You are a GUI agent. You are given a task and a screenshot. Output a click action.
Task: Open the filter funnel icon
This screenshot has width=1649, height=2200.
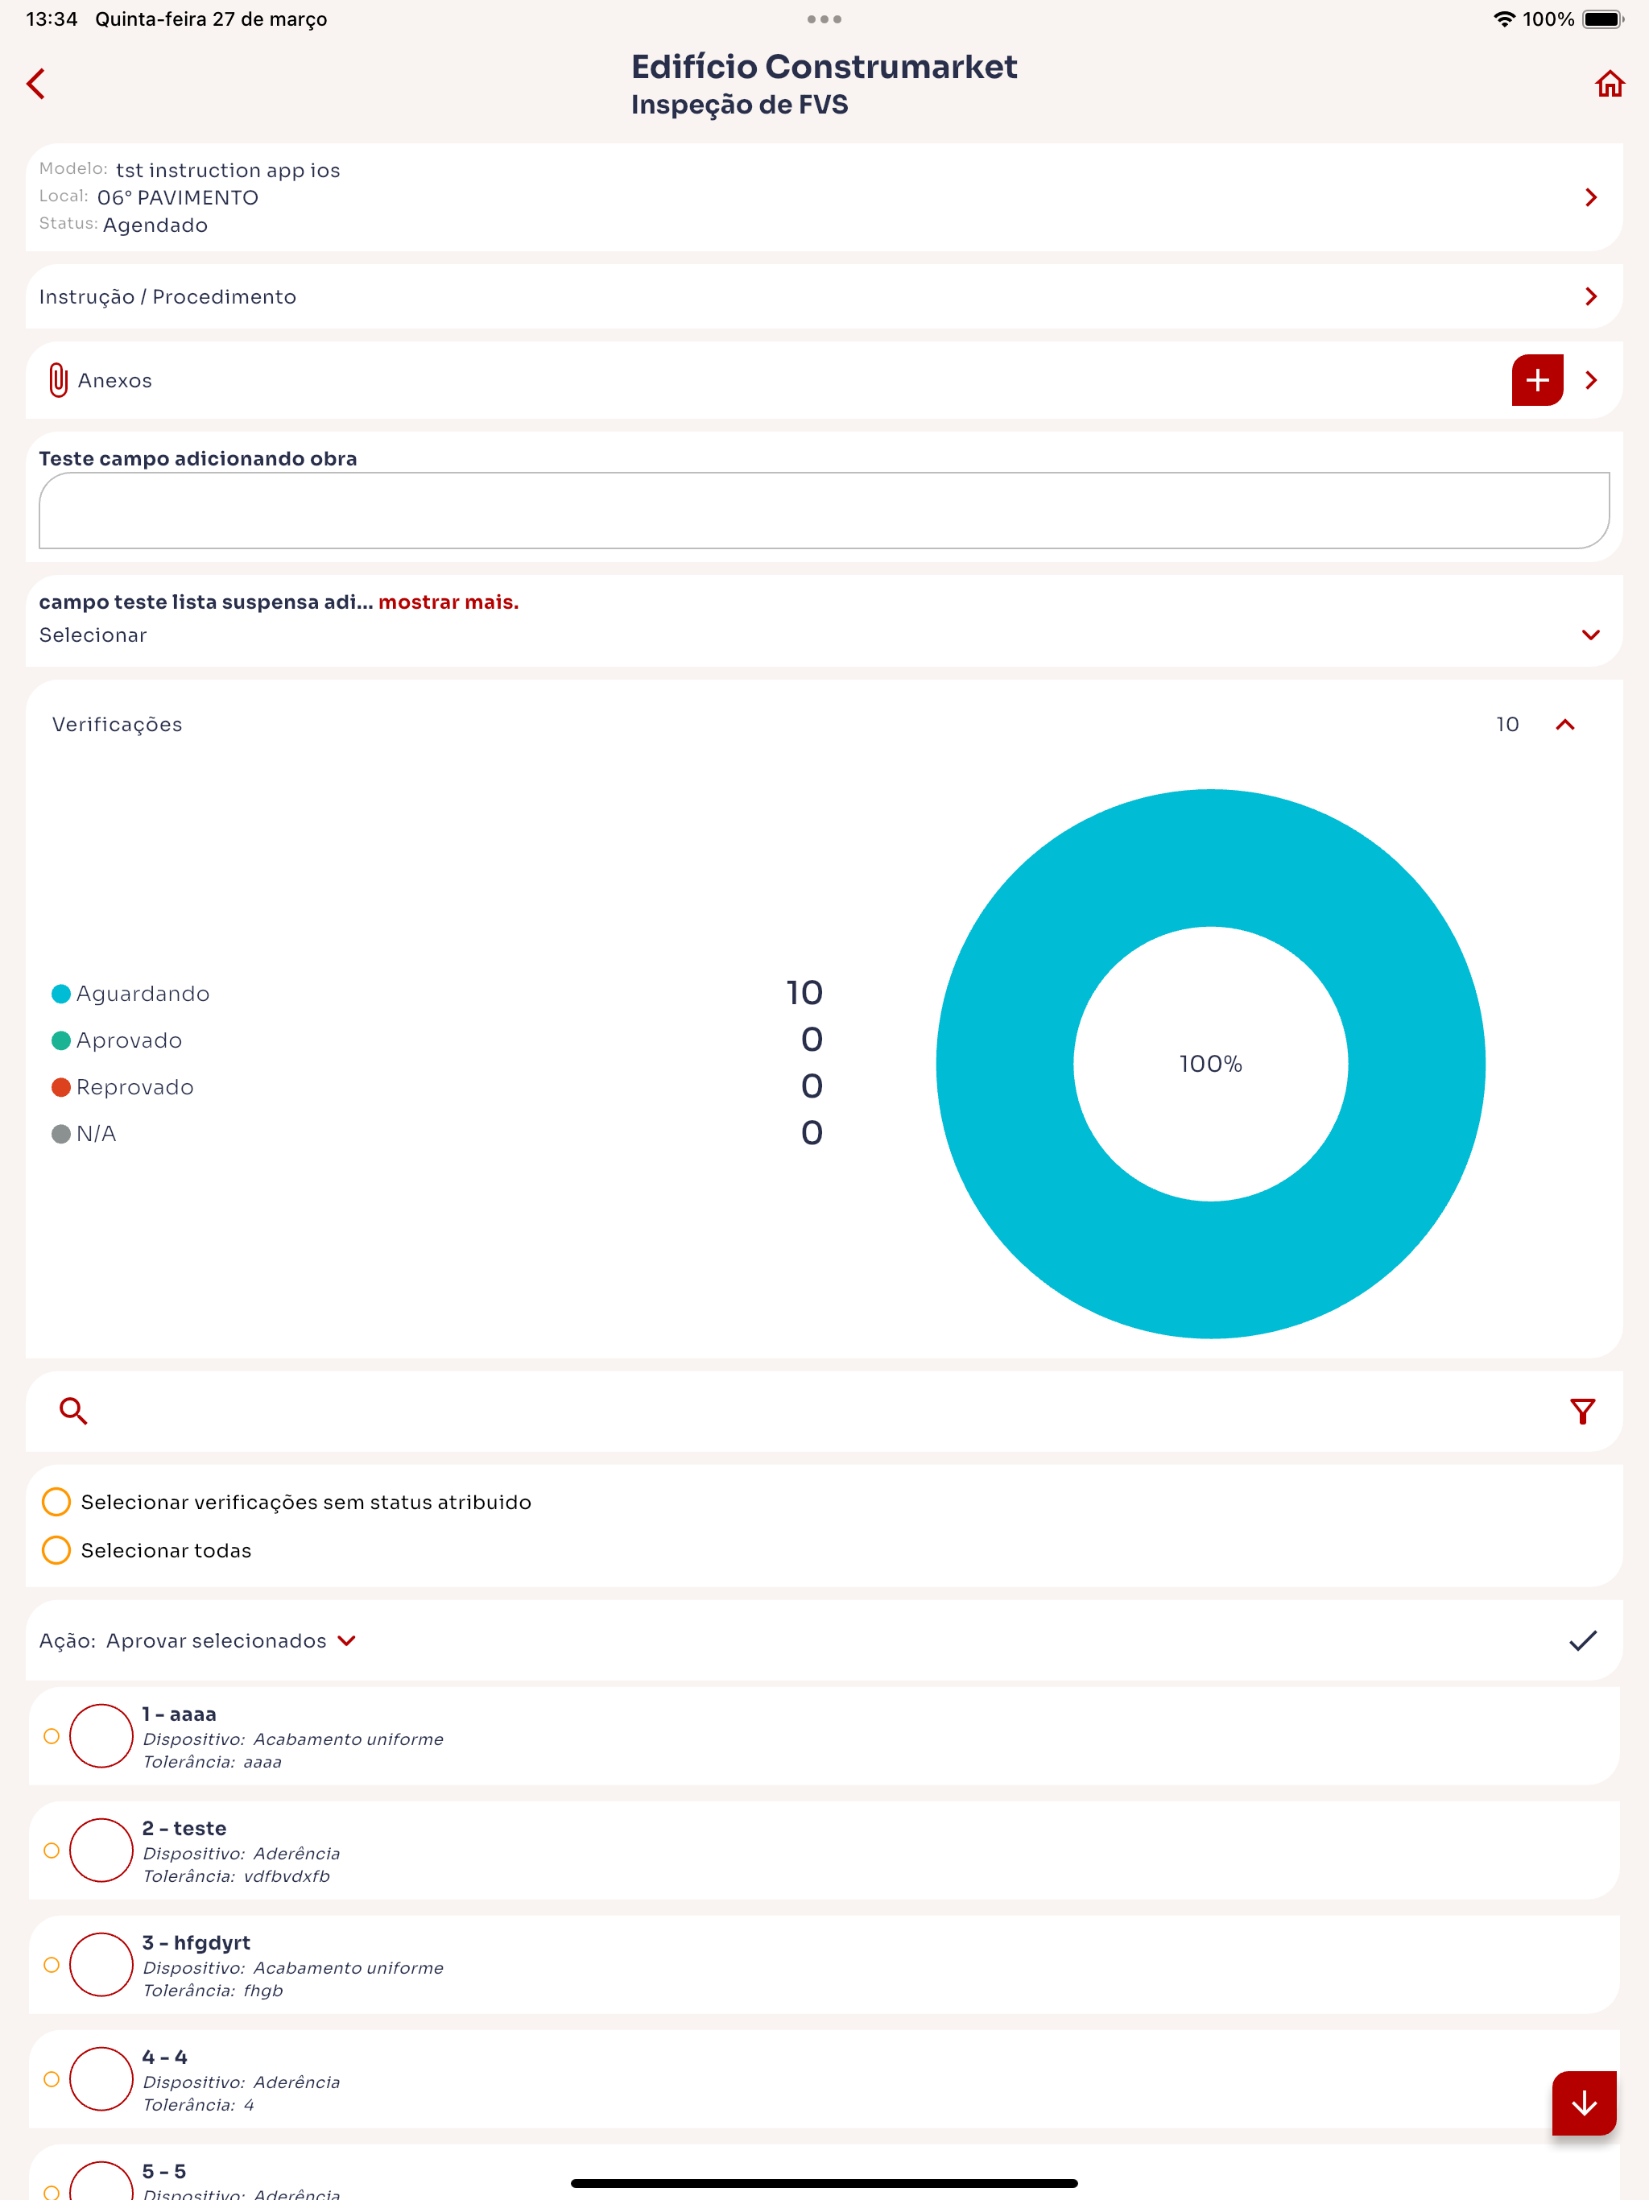1582,1410
